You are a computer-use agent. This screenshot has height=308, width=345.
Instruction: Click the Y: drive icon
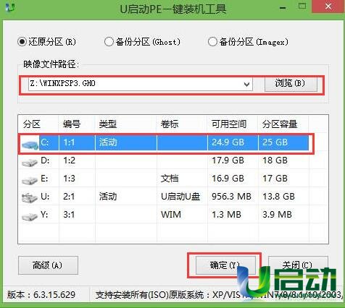coord(30,216)
